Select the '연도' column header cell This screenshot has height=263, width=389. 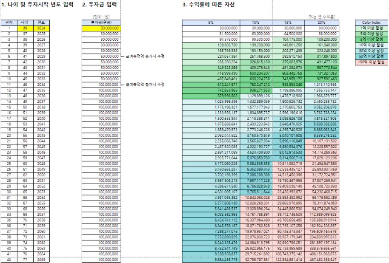point(41,23)
